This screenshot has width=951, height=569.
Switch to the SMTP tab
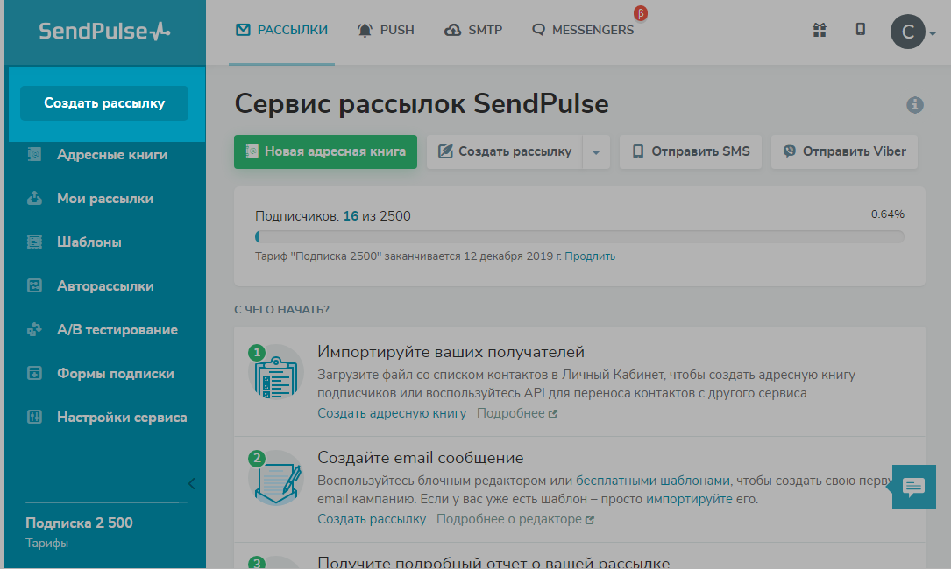pos(473,30)
